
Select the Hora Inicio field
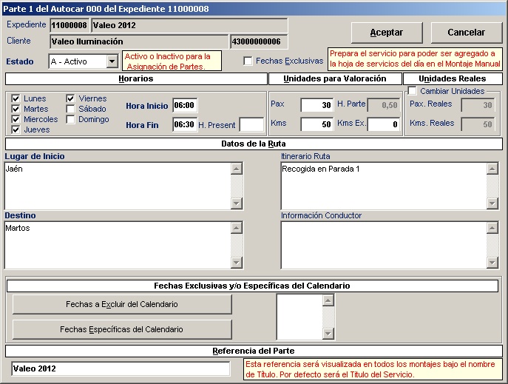tap(185, 105)
